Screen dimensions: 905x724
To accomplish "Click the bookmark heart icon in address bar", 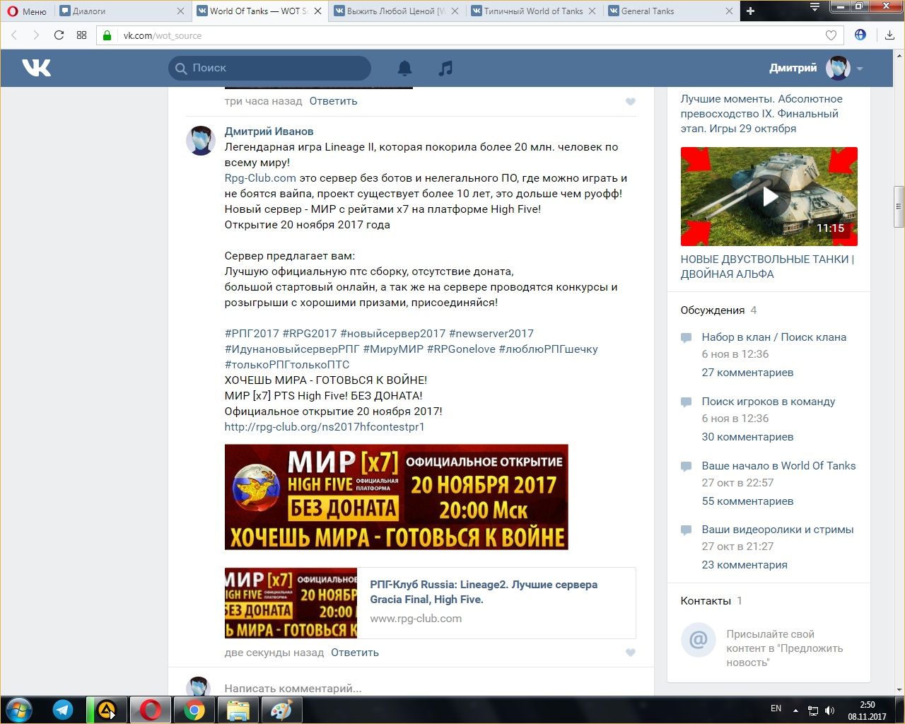I will click(831, 35).
